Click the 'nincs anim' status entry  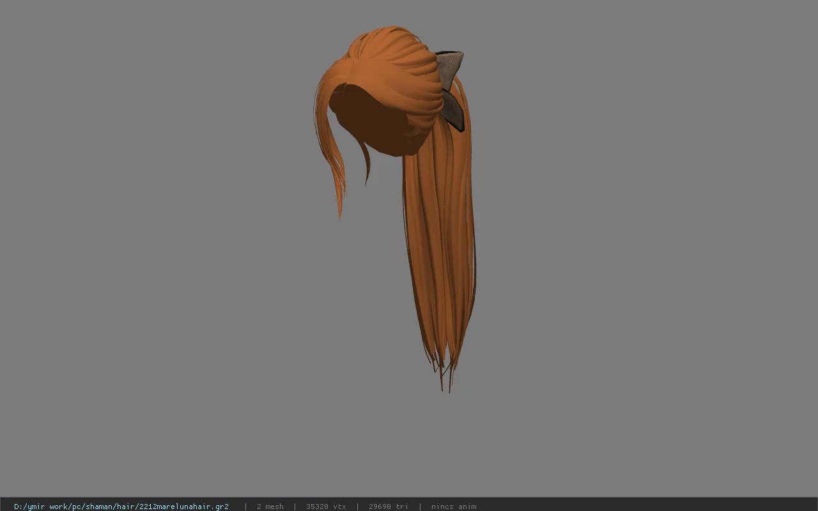click(454, 507)
